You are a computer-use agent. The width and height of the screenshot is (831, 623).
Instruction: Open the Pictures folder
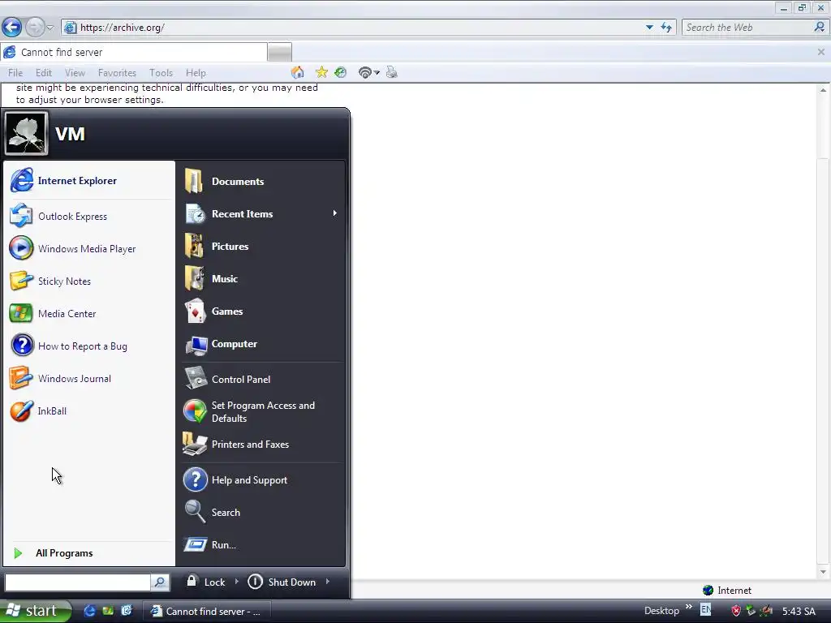[x=262, y=247]
